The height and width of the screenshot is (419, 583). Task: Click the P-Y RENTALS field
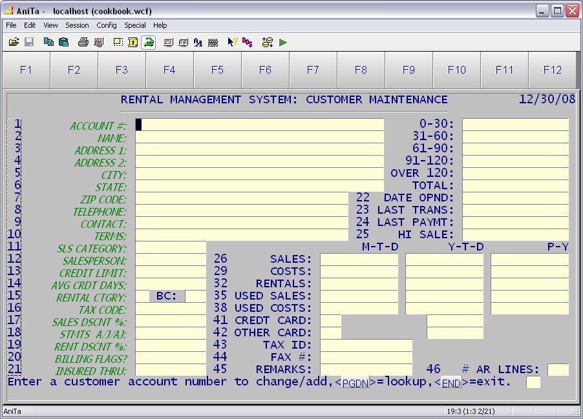pos(529,284)
